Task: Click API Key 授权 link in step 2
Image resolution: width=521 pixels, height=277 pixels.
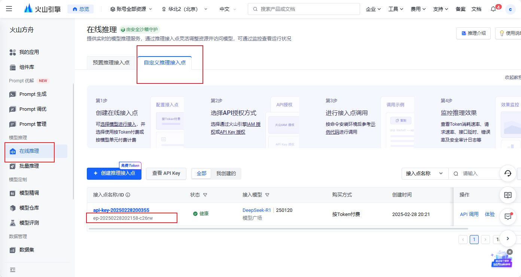Action: [x=232, y=132]
